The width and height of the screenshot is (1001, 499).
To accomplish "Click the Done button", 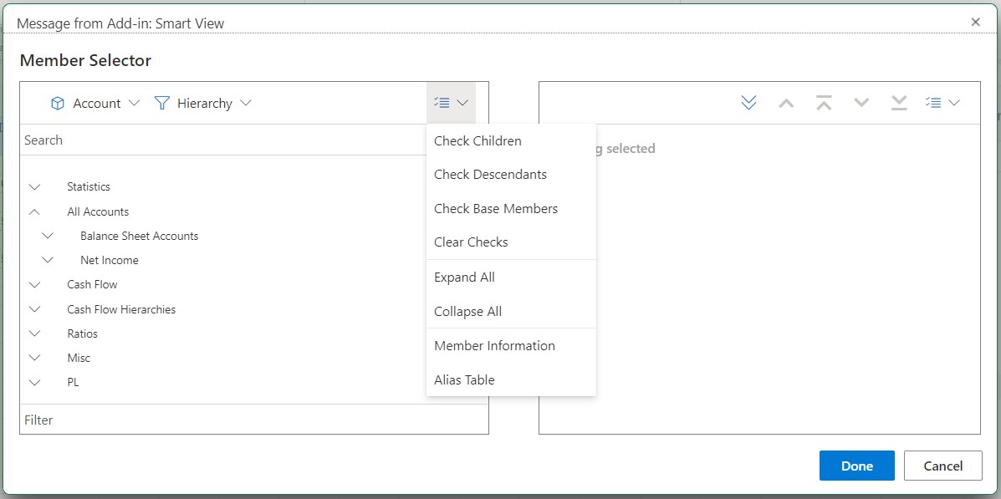I will click(856, 466).
